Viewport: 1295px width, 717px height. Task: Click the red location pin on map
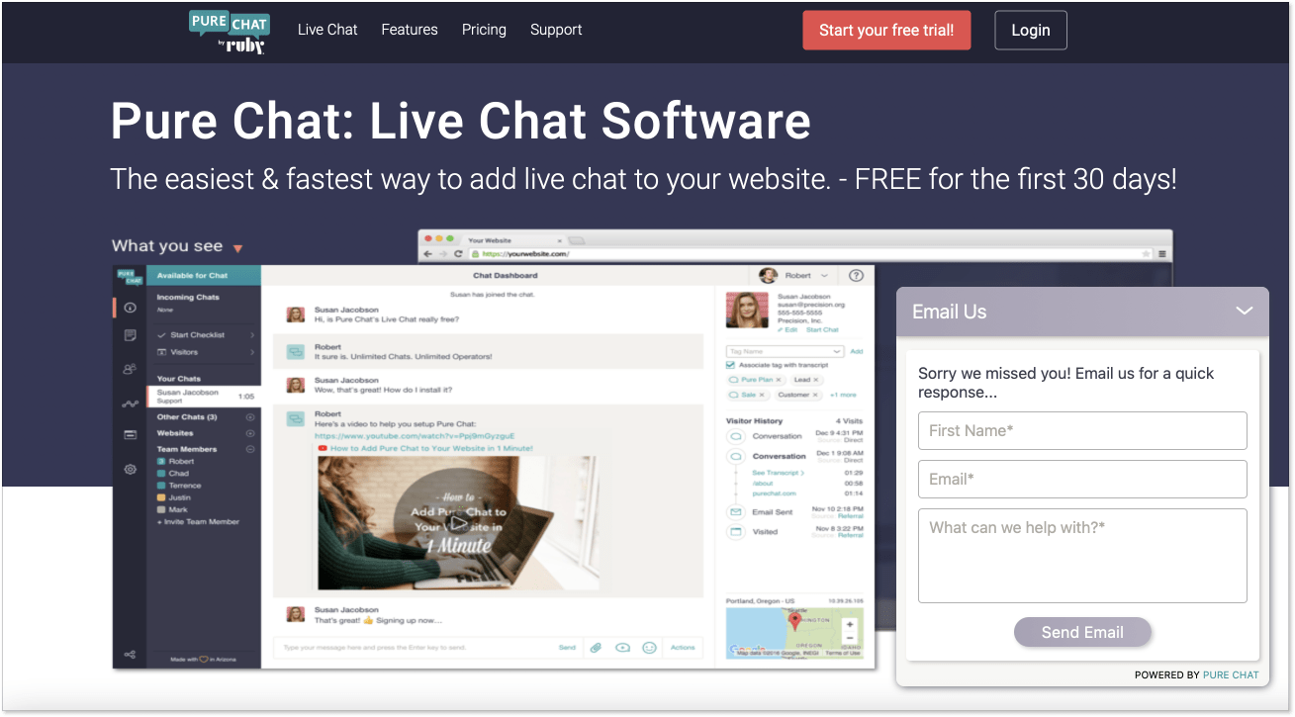pos(793,622)
